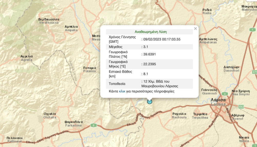Click the Οιχαλία town label
The height and width of the screenshot is (147, 257).
click(50, 114)
